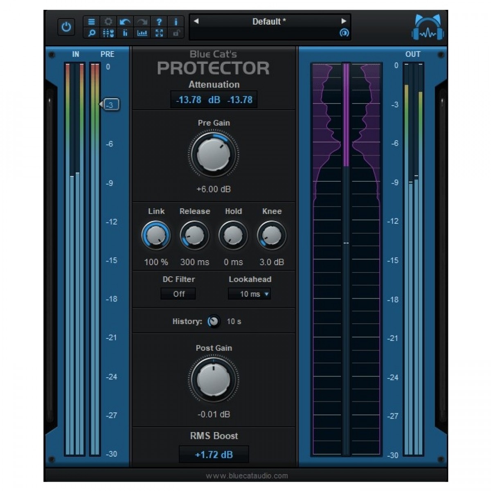The width and height of the screenshot is (491, 491).
Task: Click the Pre Gain knob
Action: coord(214,155)
